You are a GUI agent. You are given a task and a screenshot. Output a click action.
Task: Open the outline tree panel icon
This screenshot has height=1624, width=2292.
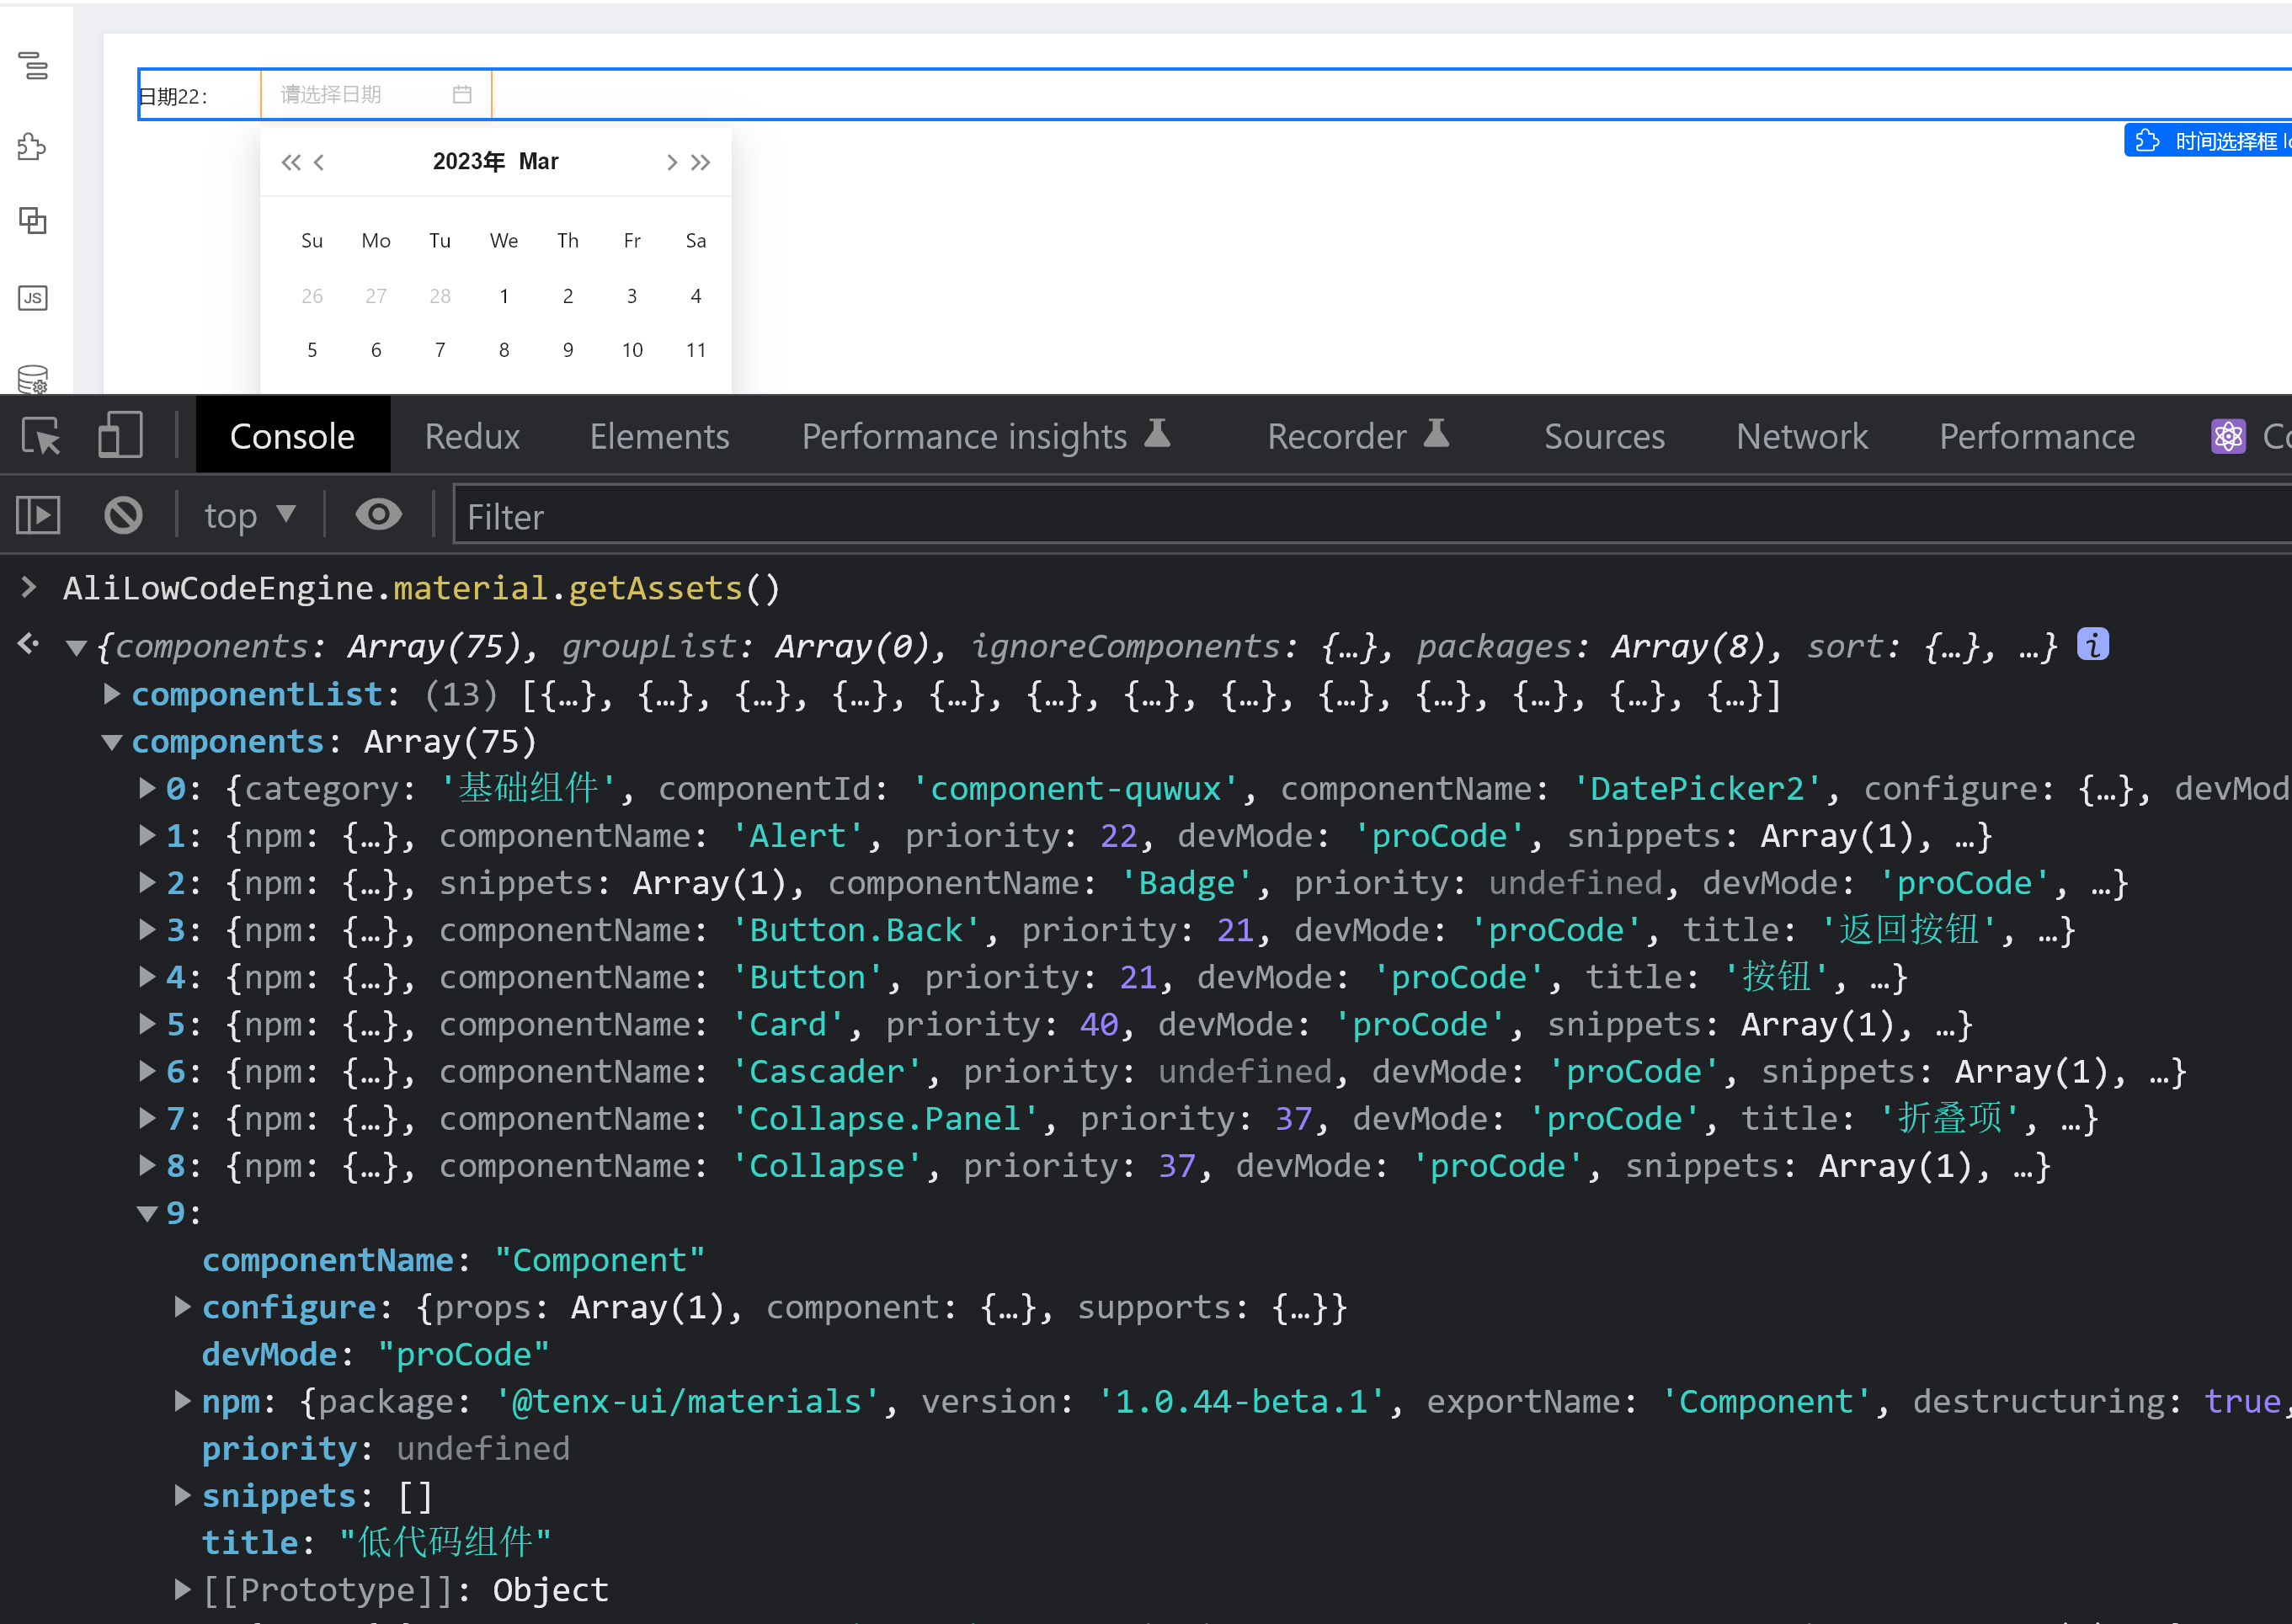pyautogui.click(x=33, y=66)
